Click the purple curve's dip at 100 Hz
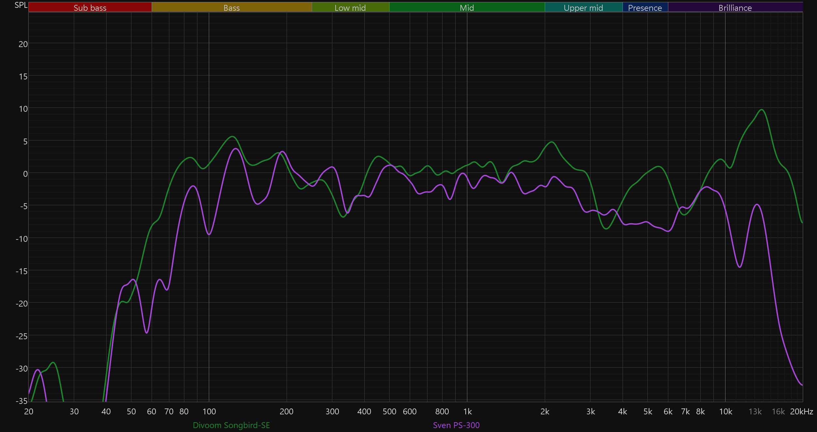The height and width of the screenshot is (432, 817). (209, 234)
